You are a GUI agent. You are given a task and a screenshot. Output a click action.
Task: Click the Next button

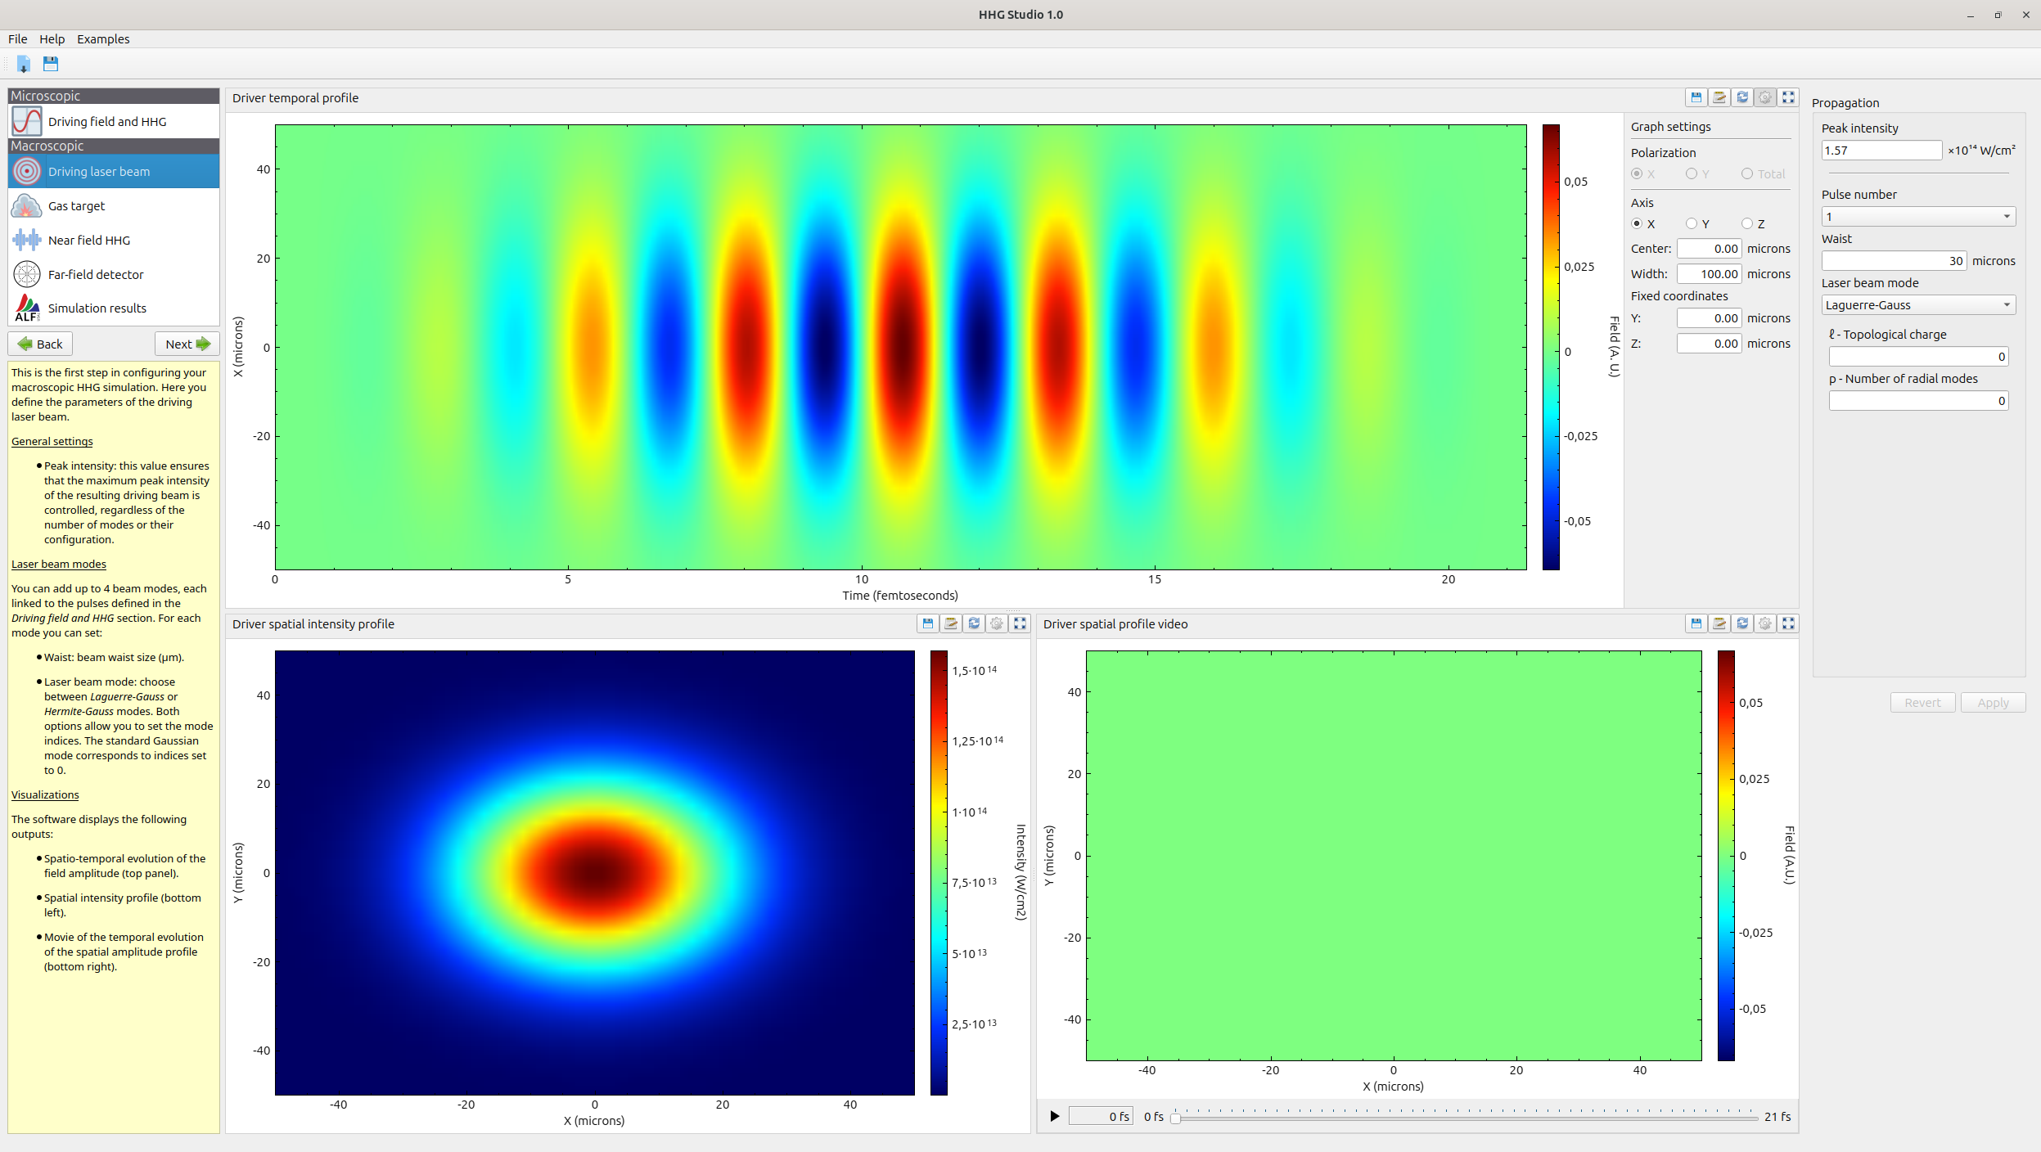click(x=187, y=344)
